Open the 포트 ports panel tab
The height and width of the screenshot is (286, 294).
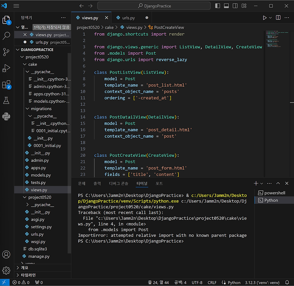(x=159, y=183)
